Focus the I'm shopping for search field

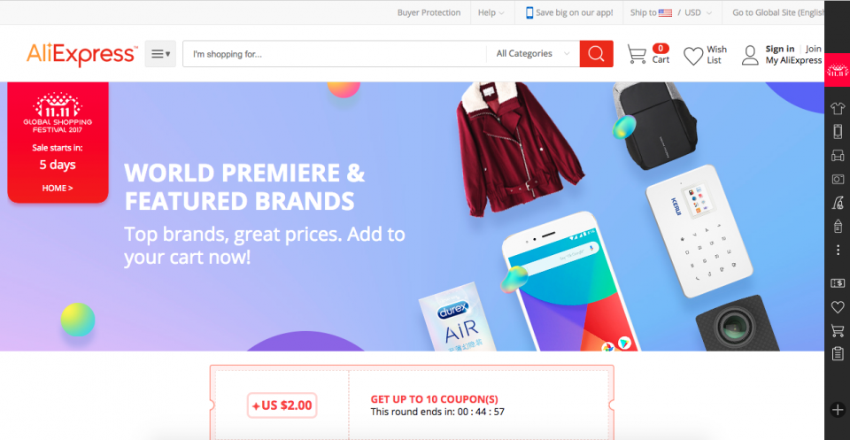point(335,54)
